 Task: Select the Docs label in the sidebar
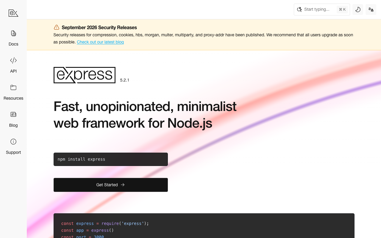(x=13, y=44)
